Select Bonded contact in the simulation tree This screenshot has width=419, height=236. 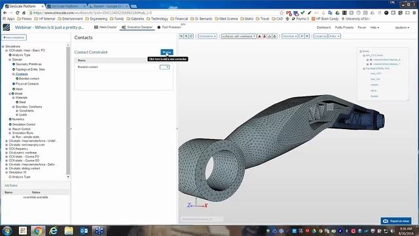[29, 79]
